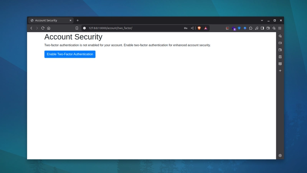Click the two-factor not enabled message text

pos(127,45)
